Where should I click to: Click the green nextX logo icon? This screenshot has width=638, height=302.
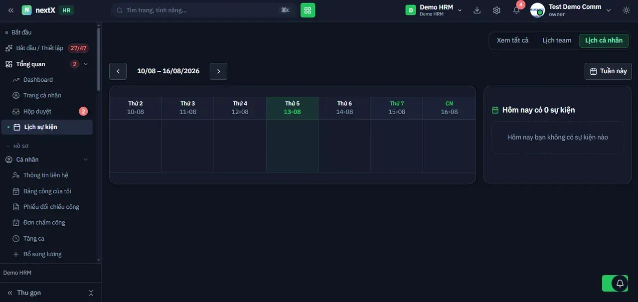[26, 10]
